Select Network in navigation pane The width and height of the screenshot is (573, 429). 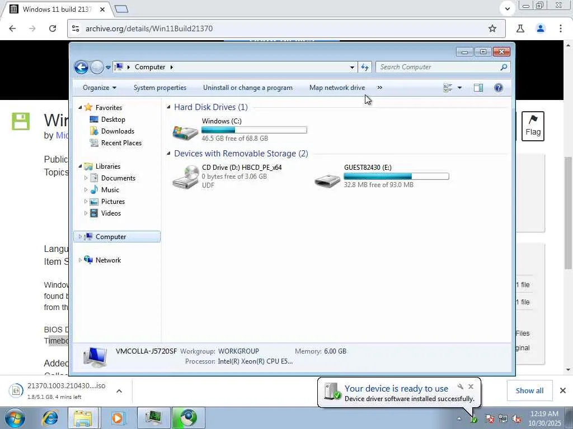pyautogui.click(x=108, y=260)
